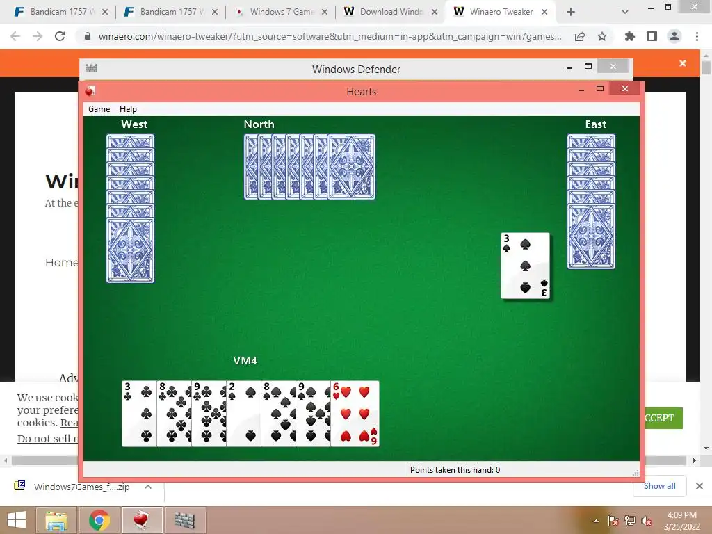The height and width of the screenshot is (534, 712).
Task: Switch to the first Bandicam 1757 tab
Action: click(x=62, y=12)
